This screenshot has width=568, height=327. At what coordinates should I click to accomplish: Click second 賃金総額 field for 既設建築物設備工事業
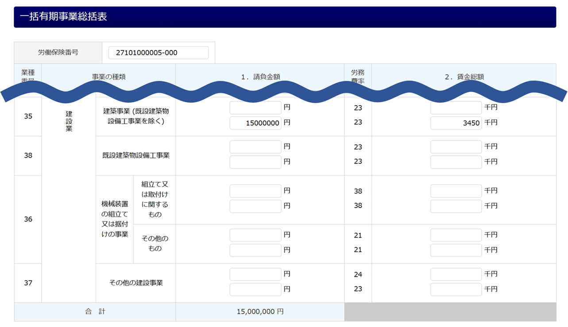[x=456, y=162]
